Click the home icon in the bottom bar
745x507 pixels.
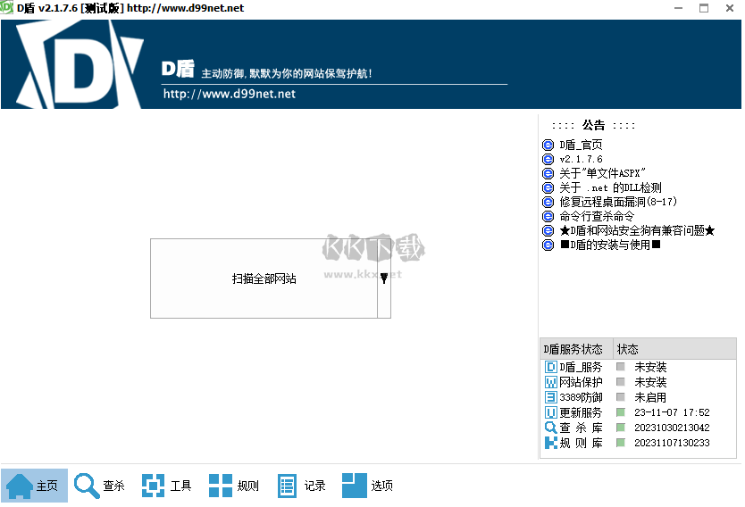click(x=20, y=486)
